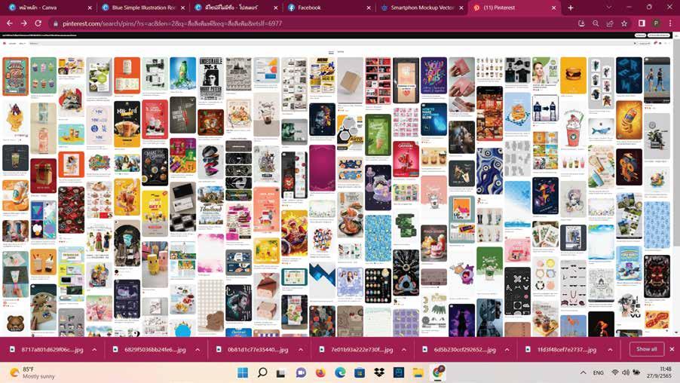Select the (11) Pinterest tab
Screen dimensions: 680x383
click(x=515, y=8)
